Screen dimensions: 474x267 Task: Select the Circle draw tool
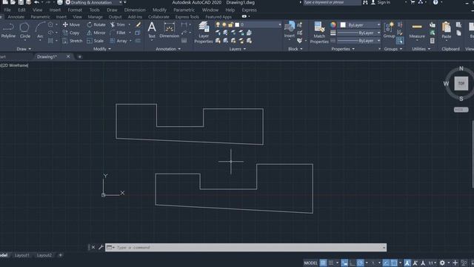pyautogui.click(x=24, y=30)
